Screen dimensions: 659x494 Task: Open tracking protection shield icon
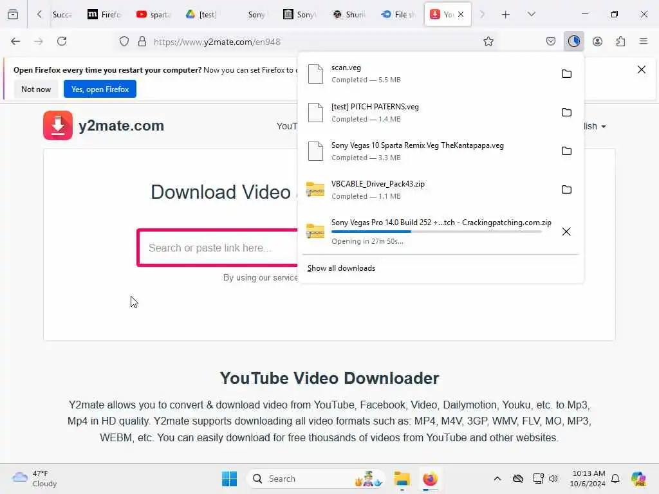[x=124, y=42]
